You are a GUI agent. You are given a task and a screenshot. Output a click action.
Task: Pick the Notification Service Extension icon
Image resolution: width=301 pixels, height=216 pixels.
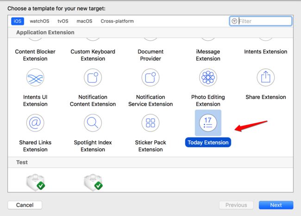(x=150, y=78)
